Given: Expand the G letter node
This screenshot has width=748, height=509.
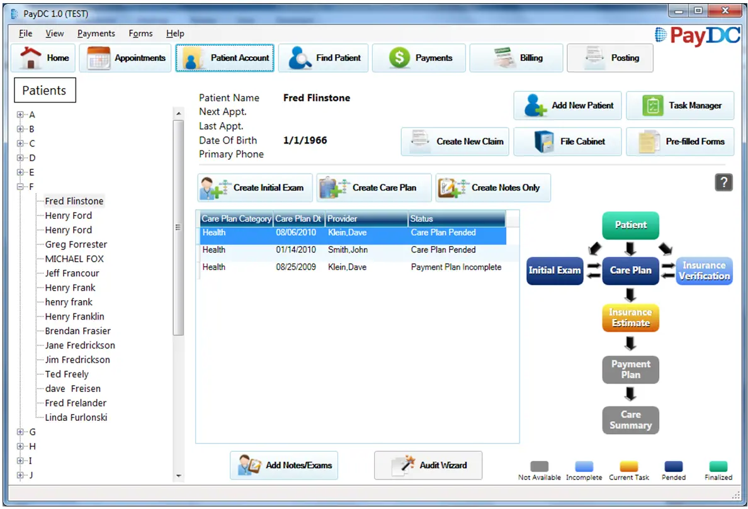Looking at the screenshot, I should [x=20, y=432].
